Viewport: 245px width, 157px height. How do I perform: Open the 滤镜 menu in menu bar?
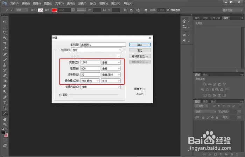[82, 4]
